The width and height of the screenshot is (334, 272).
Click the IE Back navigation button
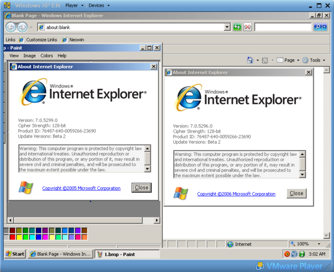10,27
